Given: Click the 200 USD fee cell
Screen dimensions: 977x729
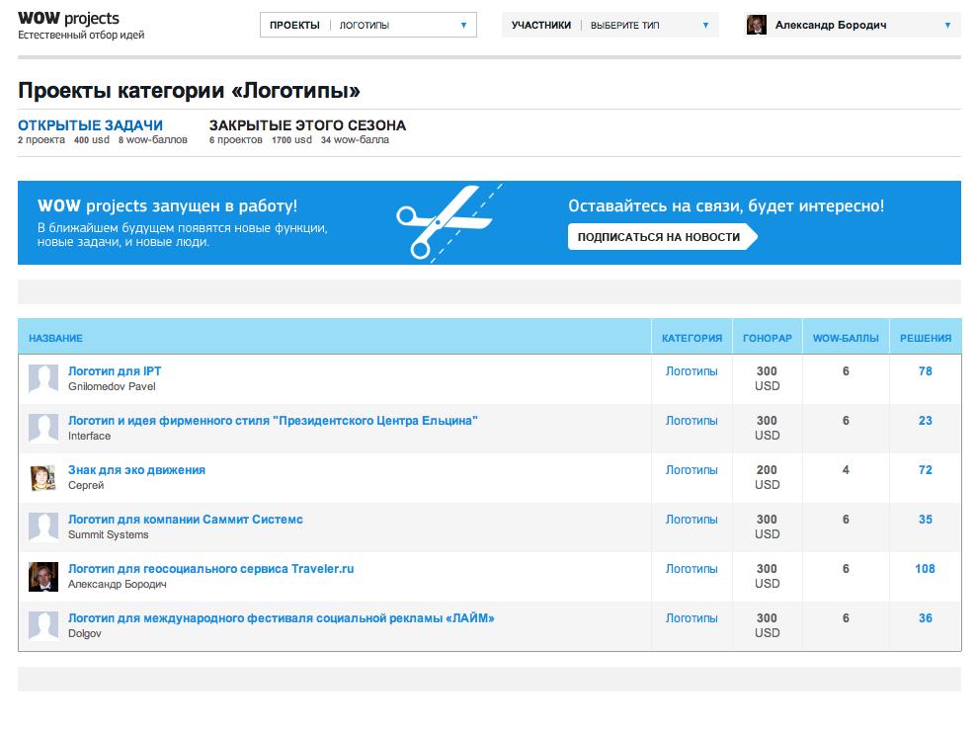Looking at the screenshot, I should (x=767, y=477).
